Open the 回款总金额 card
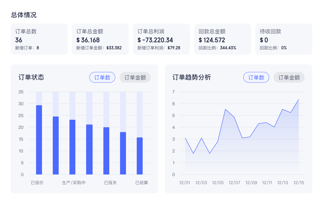The width and height of the screenshot is (323, 204). (x=223, y=39)
